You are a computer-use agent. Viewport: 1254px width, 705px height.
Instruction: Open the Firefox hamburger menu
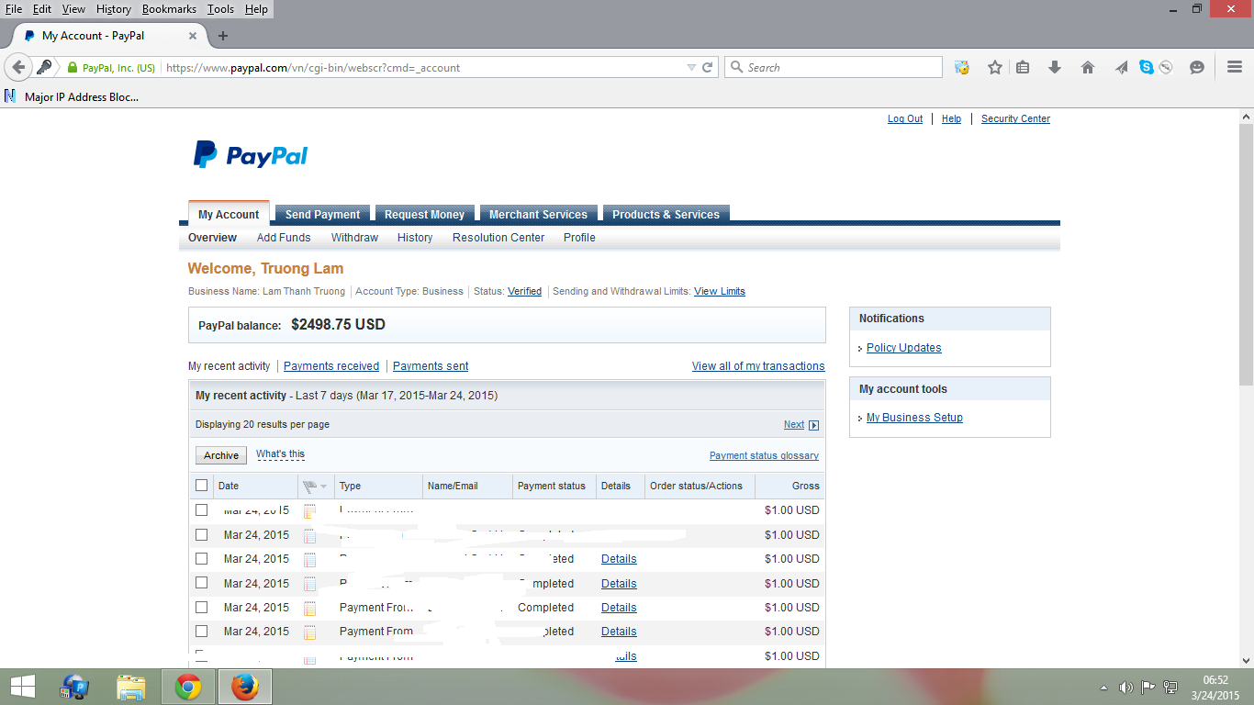pyautogui.click(x=1235, y=67)
